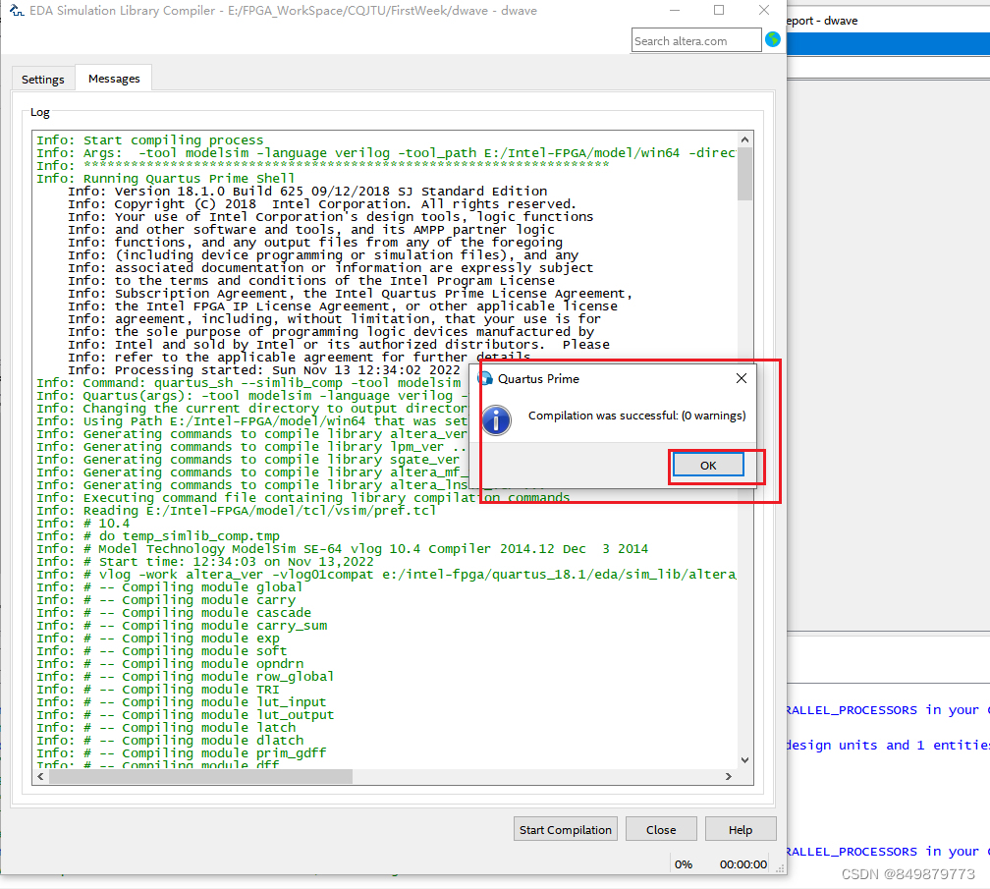The width and height of the screenshot is (990, 889).
Task: Click OK in the Quartus Prime dialog
Action: point(708,466)
